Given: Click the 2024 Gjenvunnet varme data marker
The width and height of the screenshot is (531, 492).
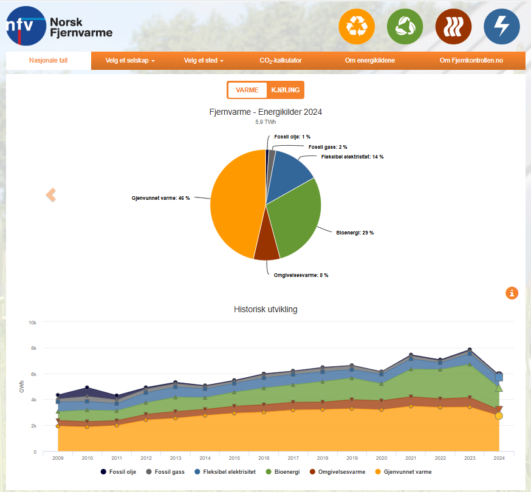Looking at the screenshot, I should 499,415.
